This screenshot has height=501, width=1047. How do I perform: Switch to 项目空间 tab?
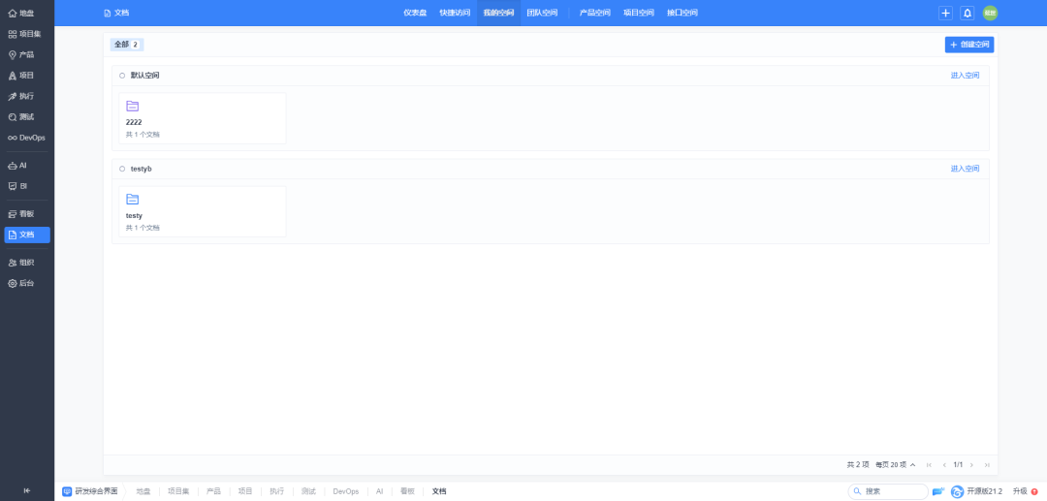(638, 13)
